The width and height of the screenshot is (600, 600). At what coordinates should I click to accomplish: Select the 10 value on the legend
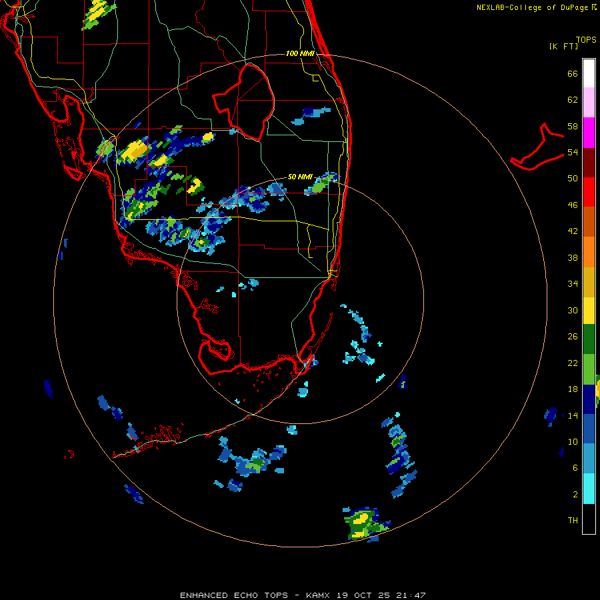(x=573, y=441)
